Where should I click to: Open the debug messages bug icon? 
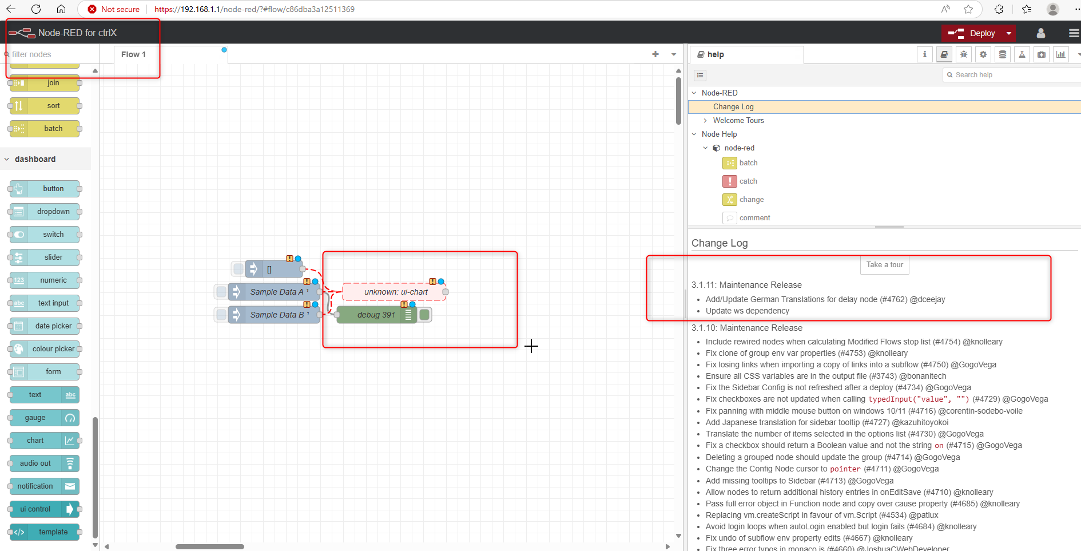pyautogui.click(x=963, y=54)
